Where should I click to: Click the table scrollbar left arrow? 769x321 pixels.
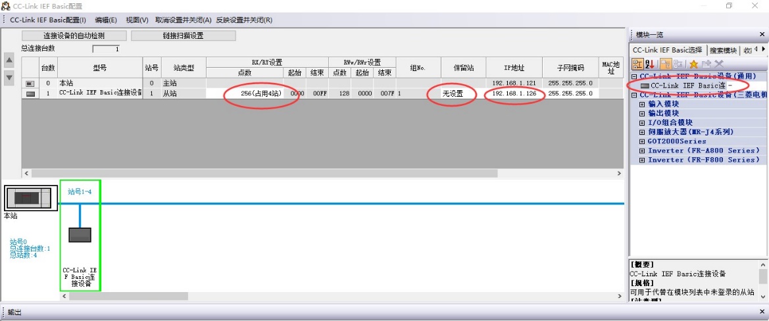click(x=26, y=174)
